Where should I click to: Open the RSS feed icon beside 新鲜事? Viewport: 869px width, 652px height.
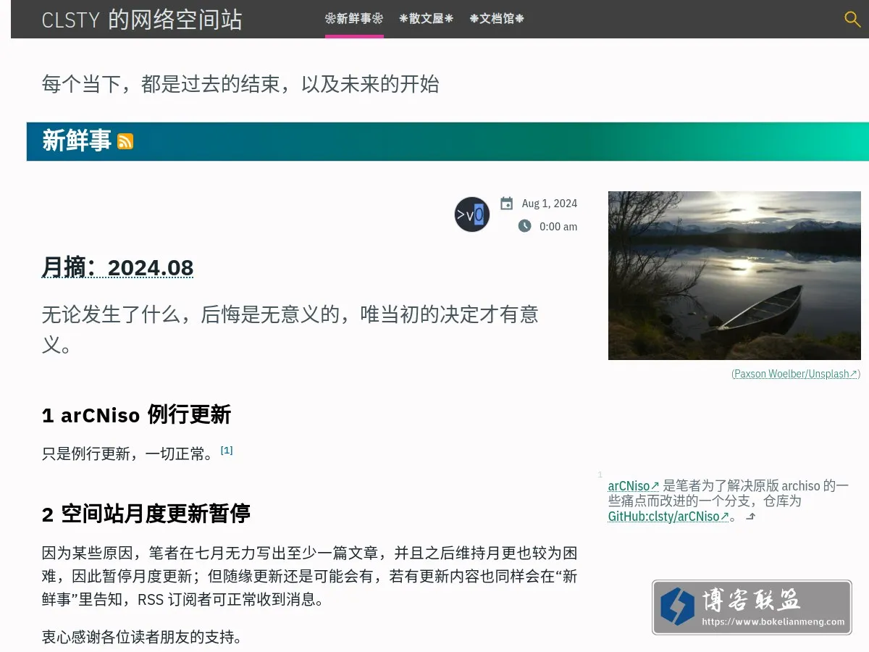(x=125, y=141)
